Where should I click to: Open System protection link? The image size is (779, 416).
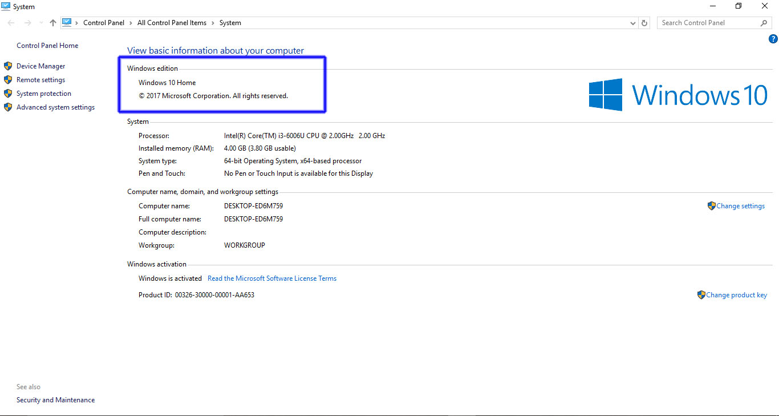coord(44,94)
